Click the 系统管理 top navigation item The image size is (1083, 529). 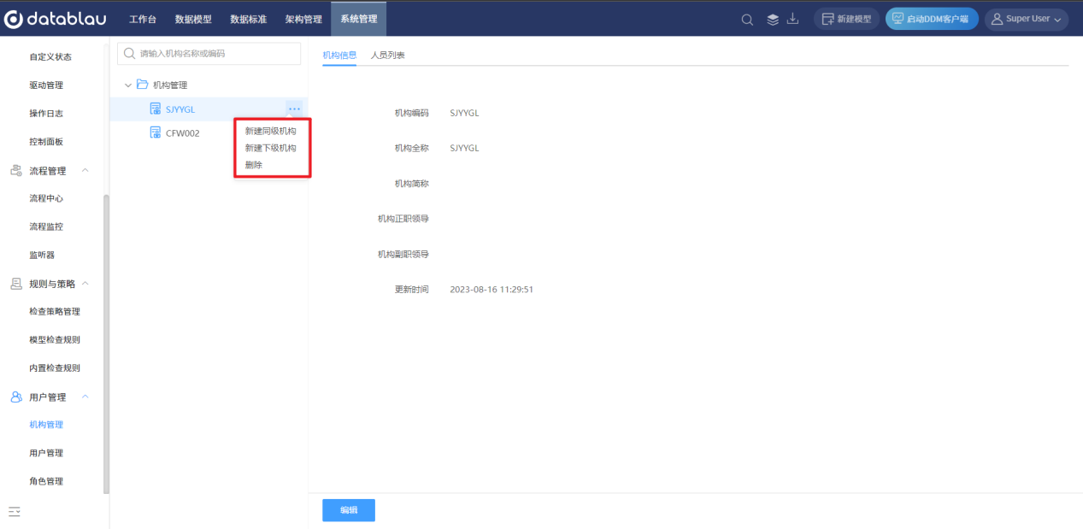[359, 19]
